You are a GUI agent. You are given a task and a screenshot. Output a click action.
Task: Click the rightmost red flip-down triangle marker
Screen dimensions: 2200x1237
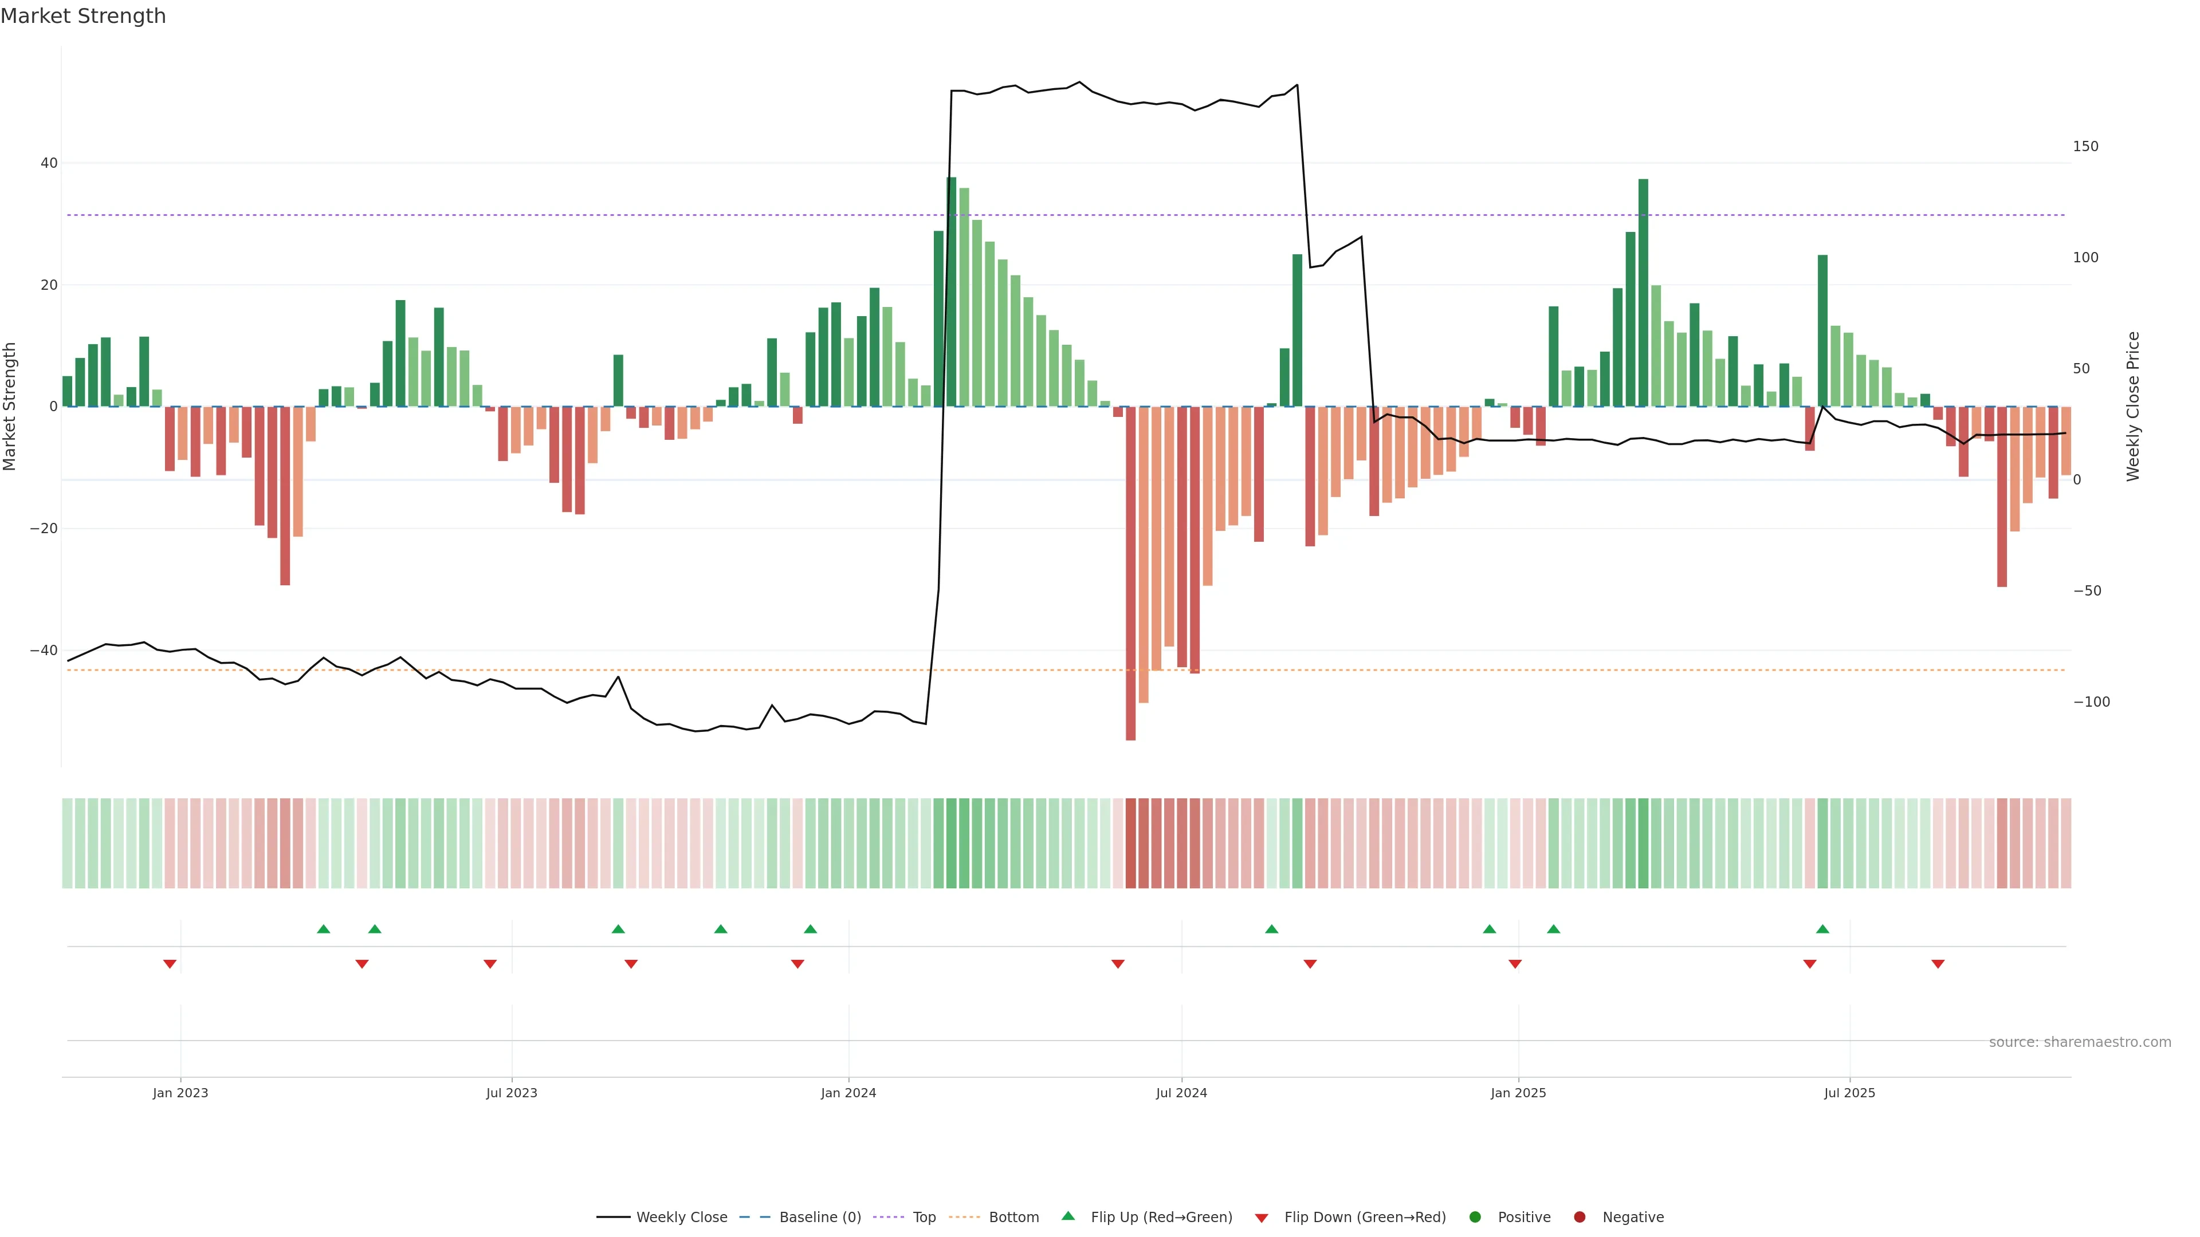pos(1938,964)
